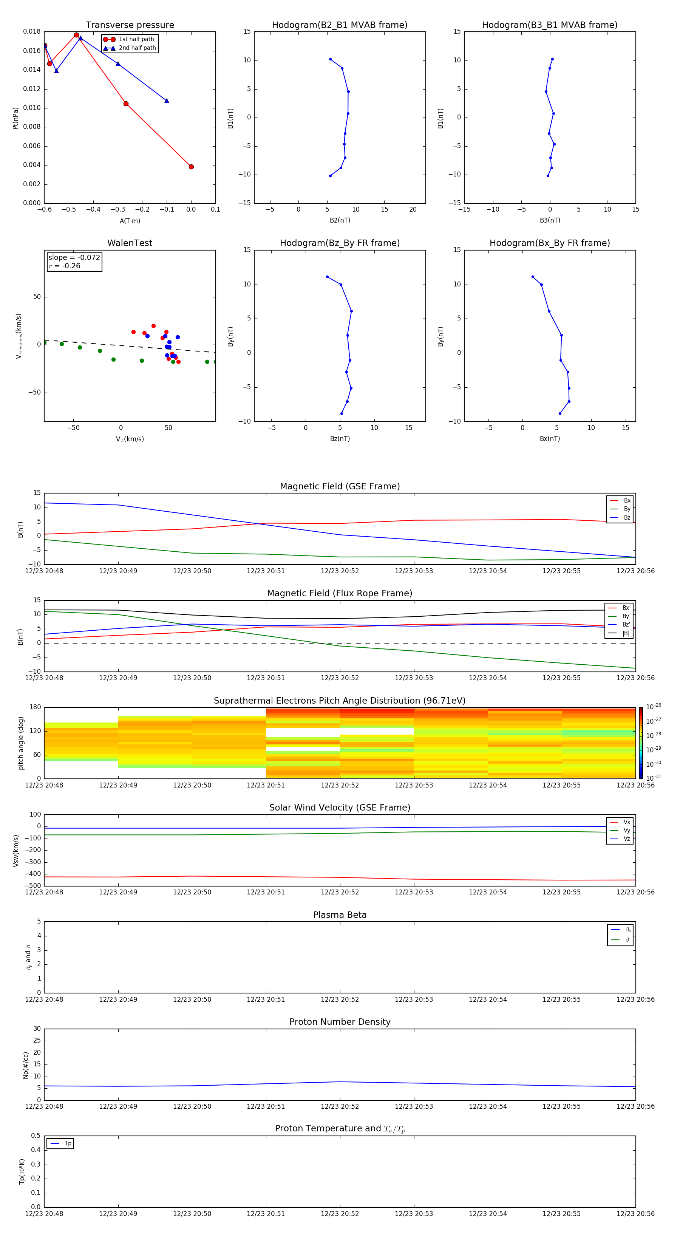The width and height of the screenshot is (680, 1247).
Task: Click the 'Solar Wind Velocity (GSE Frame)' title
Action: (x=340, y=808)
